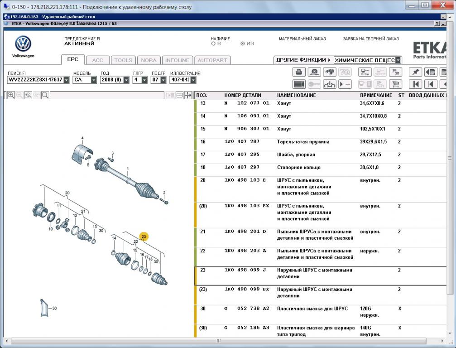Image resolution: width=456 pixels, height=348 pixels.
Task: Select part 1K0 498 099 J
Action: 245,270
